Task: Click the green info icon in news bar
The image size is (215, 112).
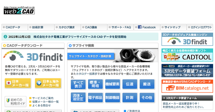Action: point(5,37)
